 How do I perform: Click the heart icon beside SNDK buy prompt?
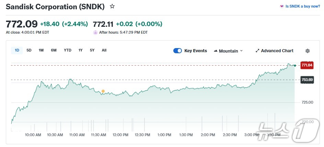coord(282,7)
